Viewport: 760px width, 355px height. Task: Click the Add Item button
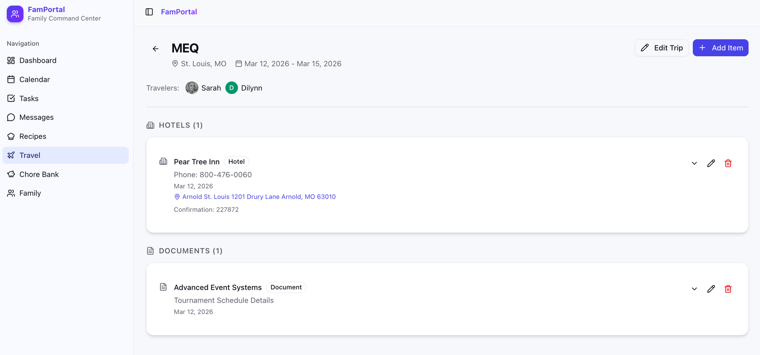click(720, 48)
